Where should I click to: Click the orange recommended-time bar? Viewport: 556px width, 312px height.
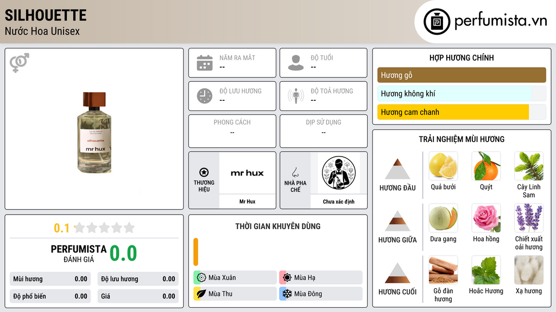195,252
